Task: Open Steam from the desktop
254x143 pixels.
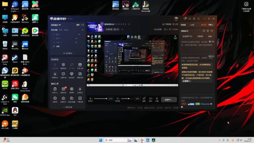Action: click(x=15, y=58)
